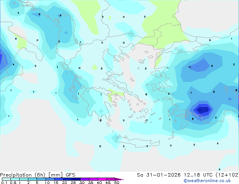Click the legend label '0.1'
Screen dimensions: 239x184
[4, 182]
